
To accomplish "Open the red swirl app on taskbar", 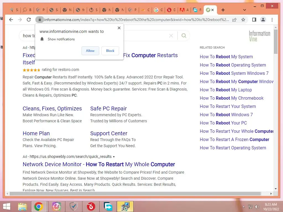I will point(91,206).
